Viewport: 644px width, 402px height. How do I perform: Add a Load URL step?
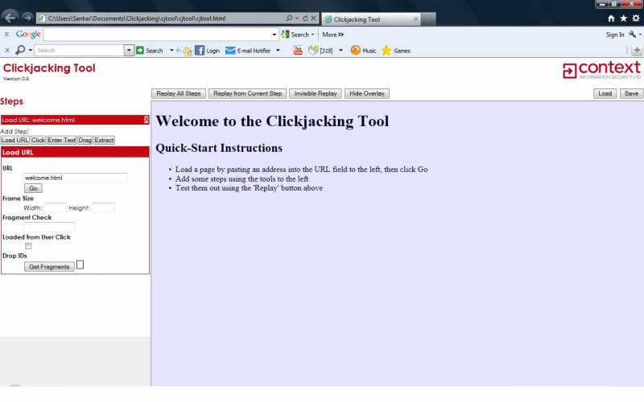[14, 140]
